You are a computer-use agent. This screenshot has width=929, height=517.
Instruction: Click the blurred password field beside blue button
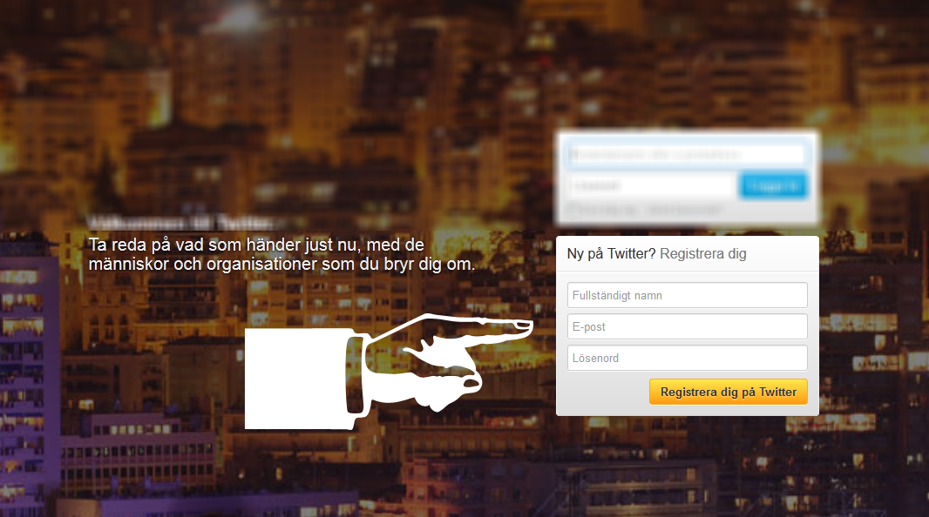pos(650,185)
